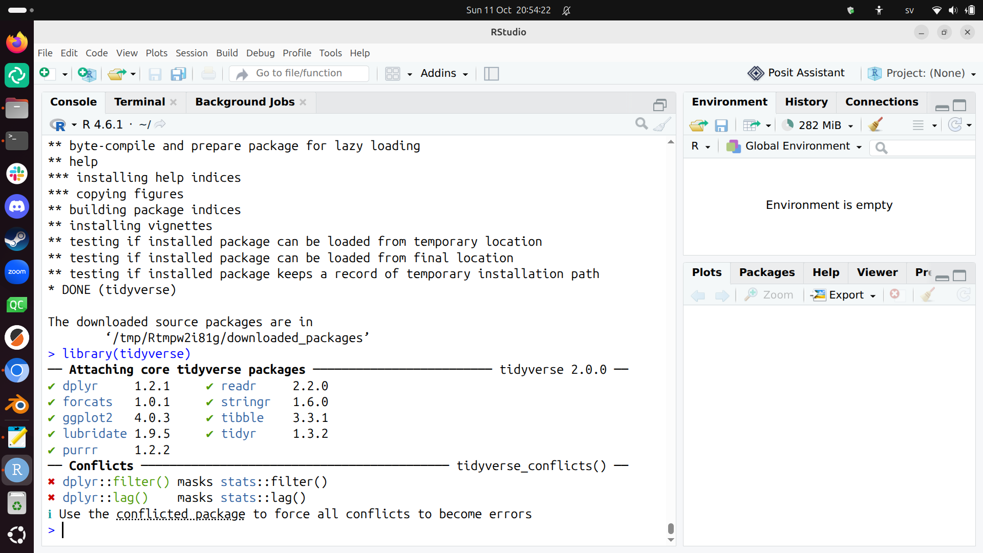This screenshot has width=983, height=553.
Task: Toggle the sidebar layout icon
Action: 491,74
